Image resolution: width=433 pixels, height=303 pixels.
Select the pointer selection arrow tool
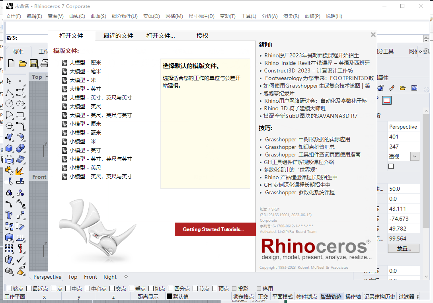point(9,81)
